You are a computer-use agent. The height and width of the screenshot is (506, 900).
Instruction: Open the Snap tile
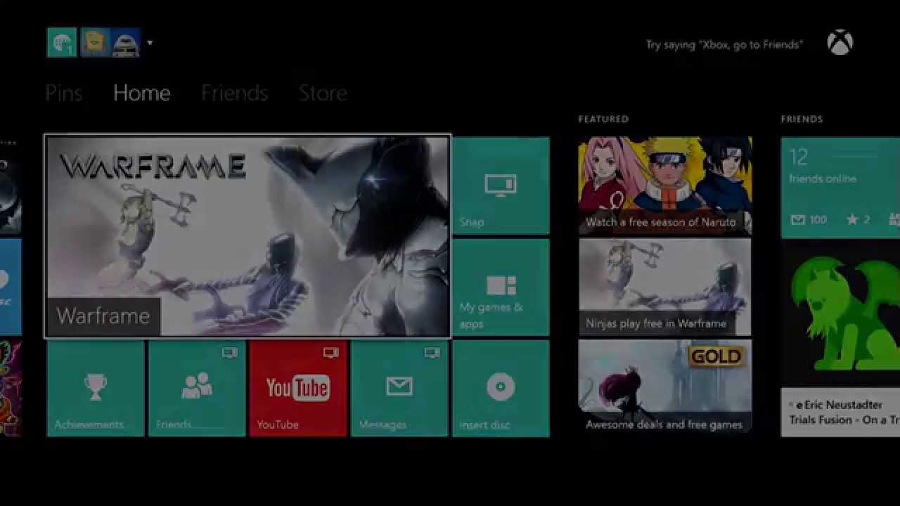pos(501,186)
